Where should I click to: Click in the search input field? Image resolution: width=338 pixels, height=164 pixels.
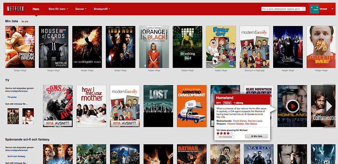pos(281,9)
